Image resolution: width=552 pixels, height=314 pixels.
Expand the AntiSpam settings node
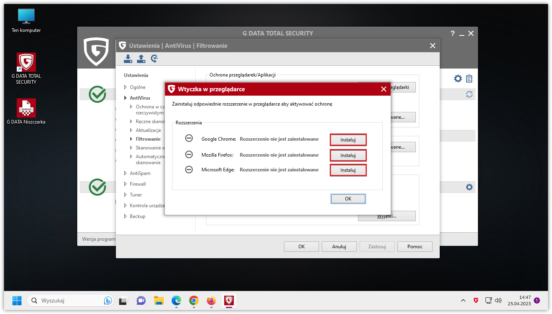[x=125, y=173]
